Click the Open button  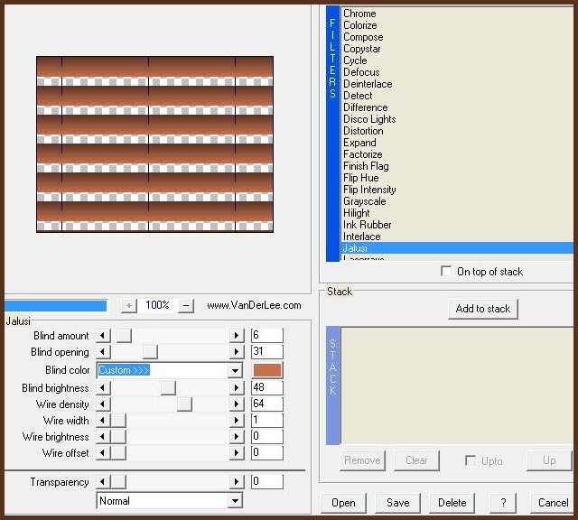pyautogui.click(x=343, y=503)
